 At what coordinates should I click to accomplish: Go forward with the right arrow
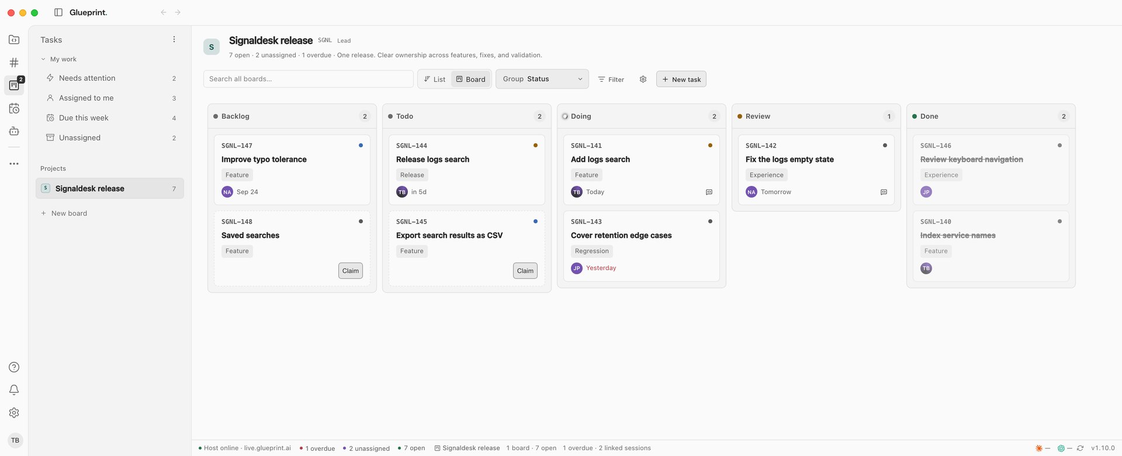click(x=178, y=12)
